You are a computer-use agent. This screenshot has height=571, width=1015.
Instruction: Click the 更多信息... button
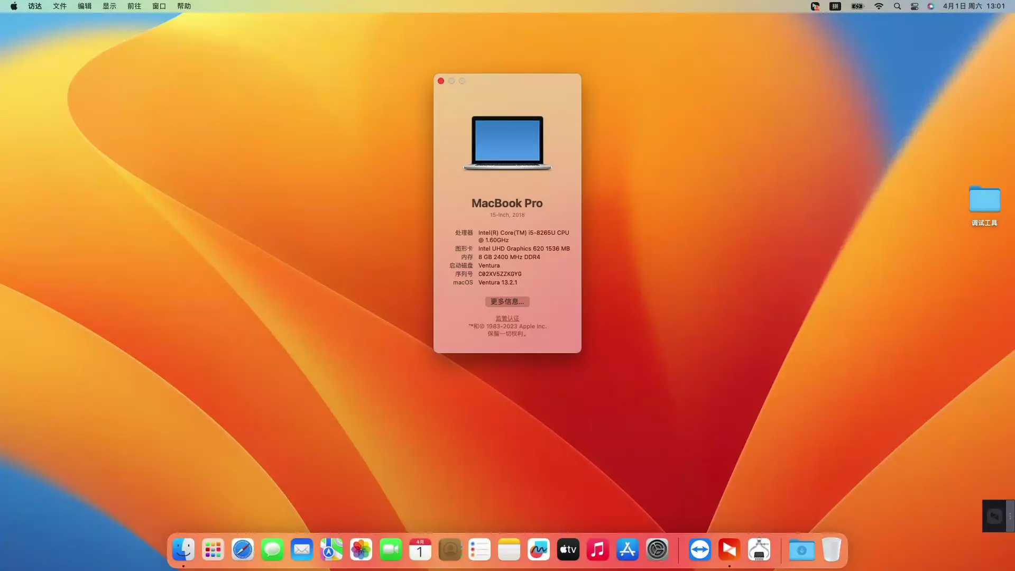507,301
